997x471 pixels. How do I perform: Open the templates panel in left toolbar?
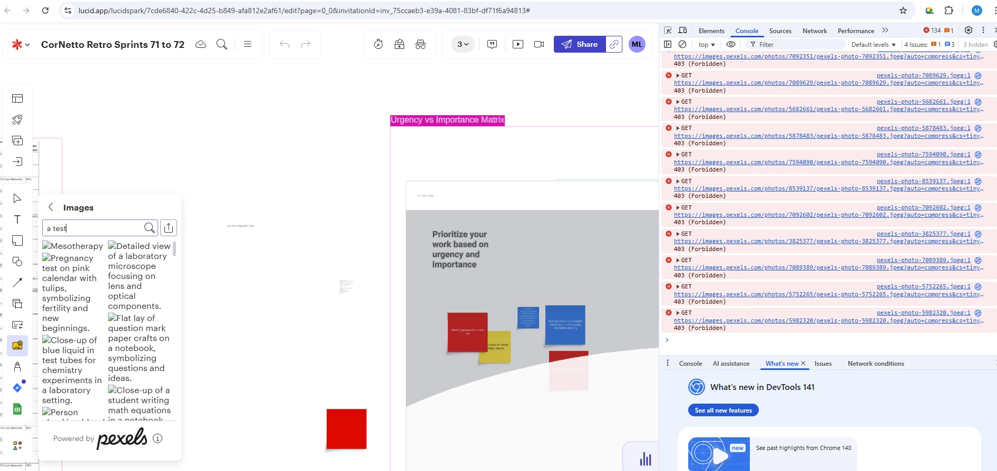tap(17, 98)
